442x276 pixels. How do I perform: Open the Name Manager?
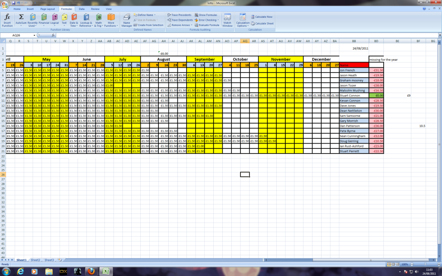126,20
